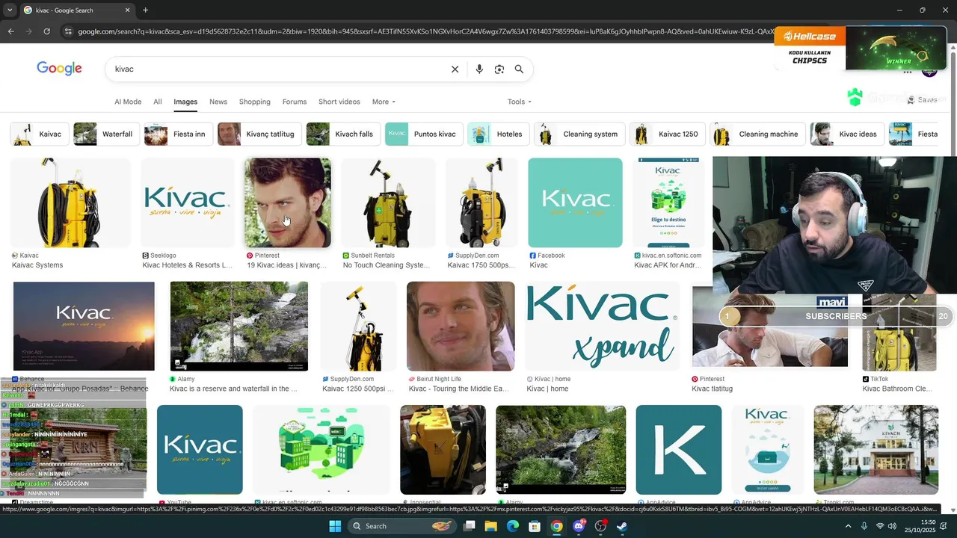Open the Behance sunset Kivac App image
Screen dimensions: 957x538
(84, 327)
